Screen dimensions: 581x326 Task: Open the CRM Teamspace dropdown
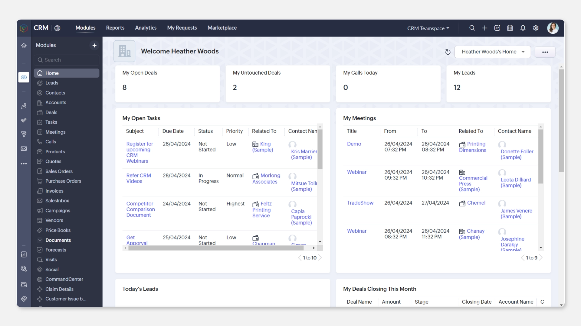point(428,28)
